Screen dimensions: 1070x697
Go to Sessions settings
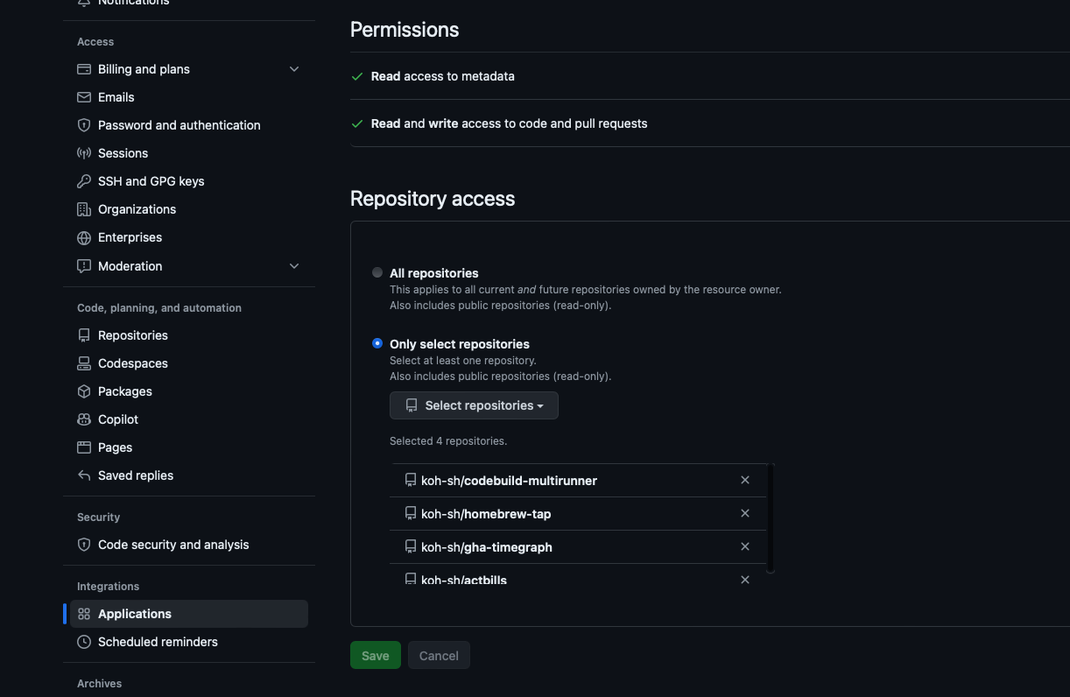(x=123, y=153)
